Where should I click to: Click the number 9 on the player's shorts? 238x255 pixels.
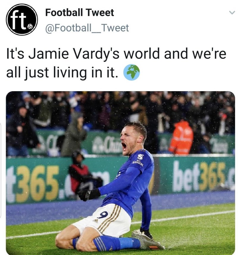coord(104,215)
